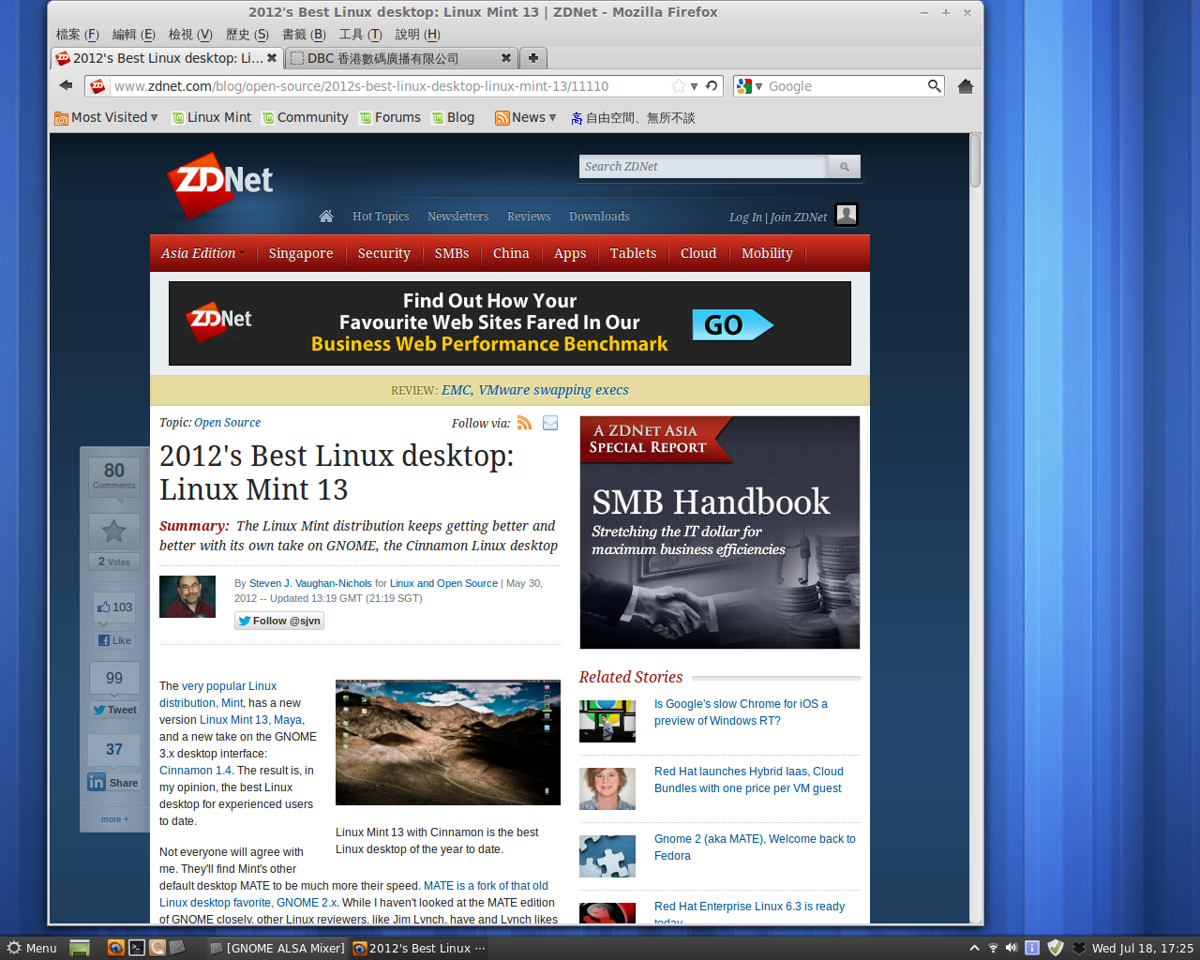Click the Tweet button
1200x960 pixels.
115,710
